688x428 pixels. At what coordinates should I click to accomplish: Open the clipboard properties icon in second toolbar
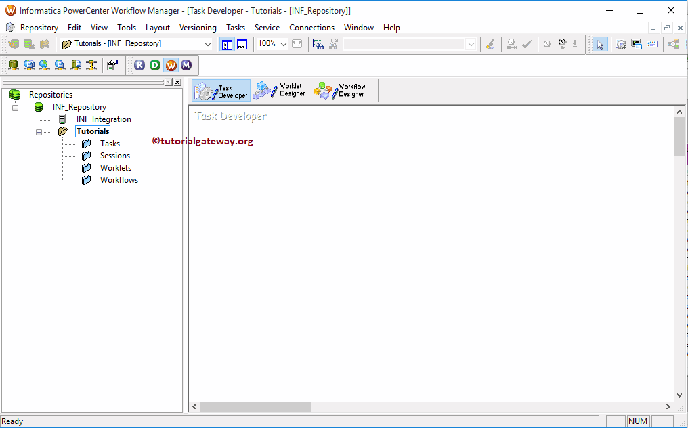click(113, 65)
